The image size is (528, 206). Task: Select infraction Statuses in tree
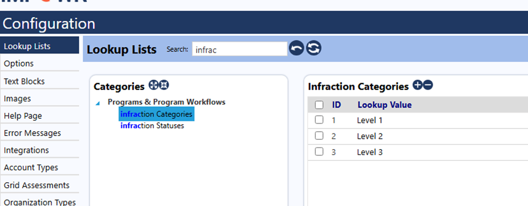(152, 126)
